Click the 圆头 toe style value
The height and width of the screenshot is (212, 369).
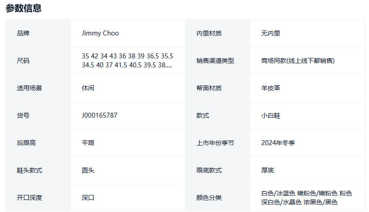coord(88,170)
